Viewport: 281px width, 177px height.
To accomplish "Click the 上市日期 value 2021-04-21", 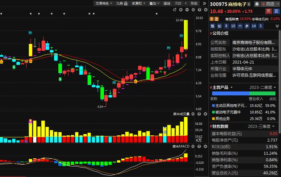I will tap(243, 62).
